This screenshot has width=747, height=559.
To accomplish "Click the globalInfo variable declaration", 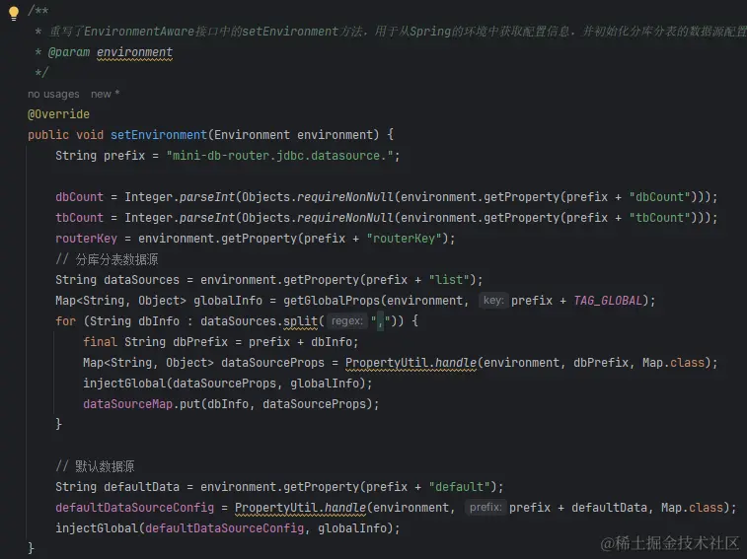I will pos(228,301).
